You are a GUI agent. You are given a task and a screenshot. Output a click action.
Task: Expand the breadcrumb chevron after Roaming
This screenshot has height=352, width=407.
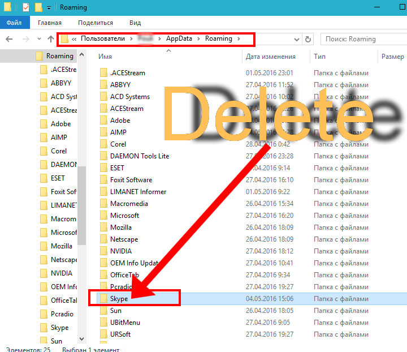239,39
